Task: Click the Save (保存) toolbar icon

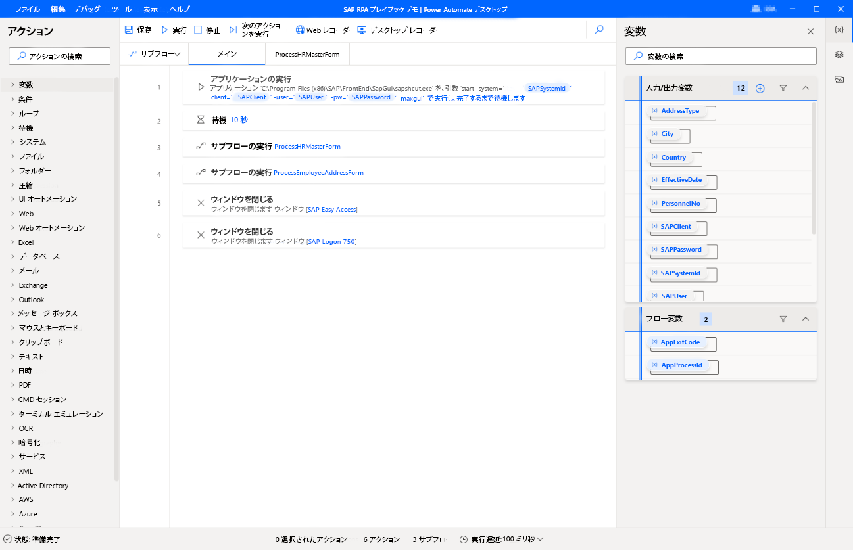Action: [129, 30]
